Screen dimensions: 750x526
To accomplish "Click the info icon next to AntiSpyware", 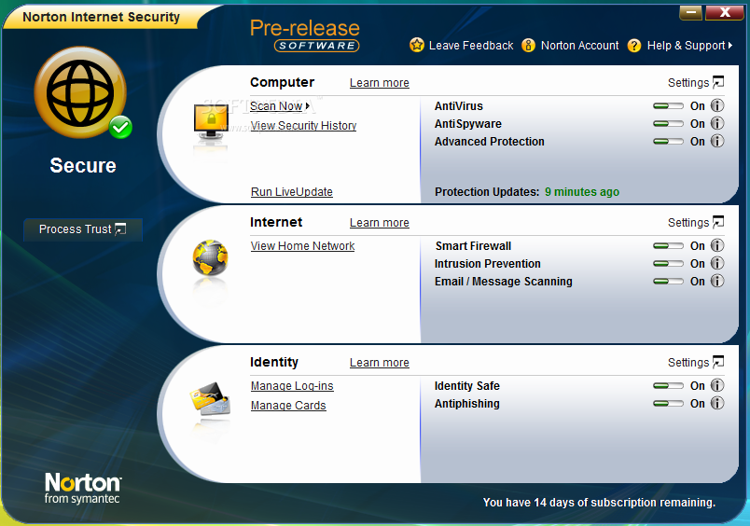I will tap(717, 123).
